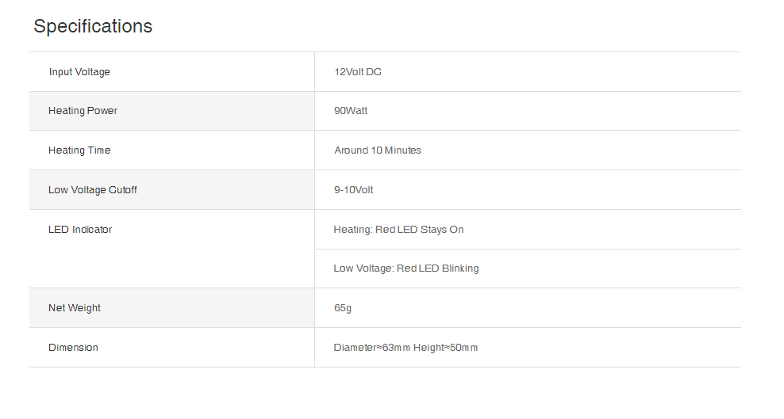Select the Heating Time label
Viewport: 784px width, 419px height.
tap(79, 150)
